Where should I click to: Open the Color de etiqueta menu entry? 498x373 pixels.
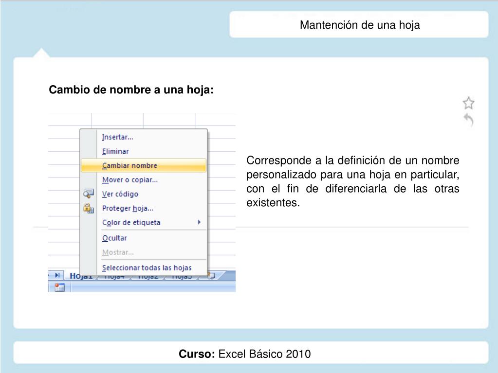(x=144, y=222)
